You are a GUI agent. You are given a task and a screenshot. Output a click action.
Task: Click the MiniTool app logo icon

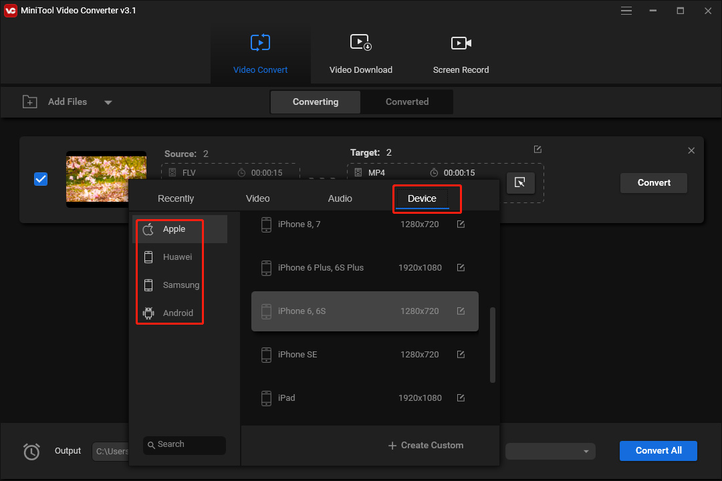[11, 11]
